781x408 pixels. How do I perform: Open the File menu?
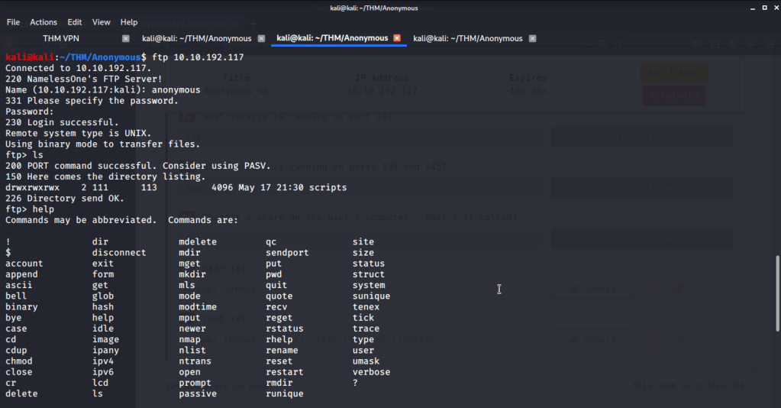point(13,22)
